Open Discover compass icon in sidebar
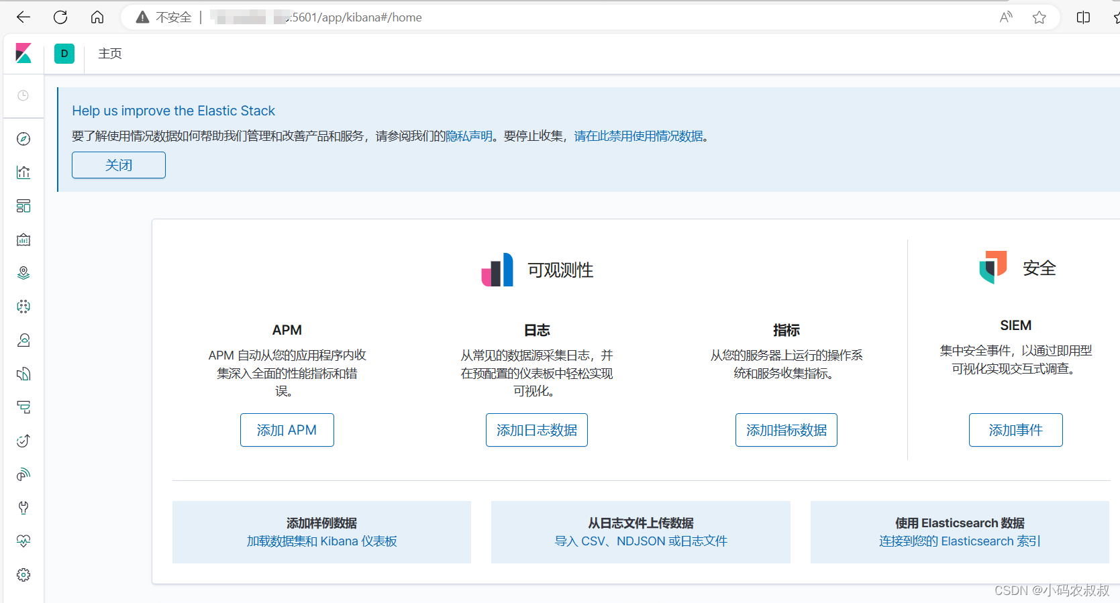 click(x=23, y=139)
